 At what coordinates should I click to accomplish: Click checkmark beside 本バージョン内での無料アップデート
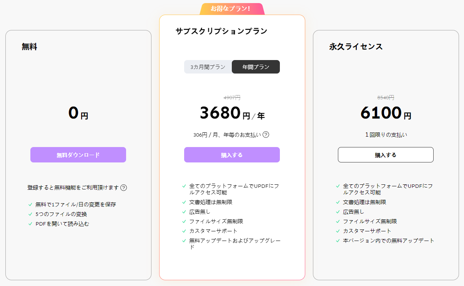[x=338, y=241]
